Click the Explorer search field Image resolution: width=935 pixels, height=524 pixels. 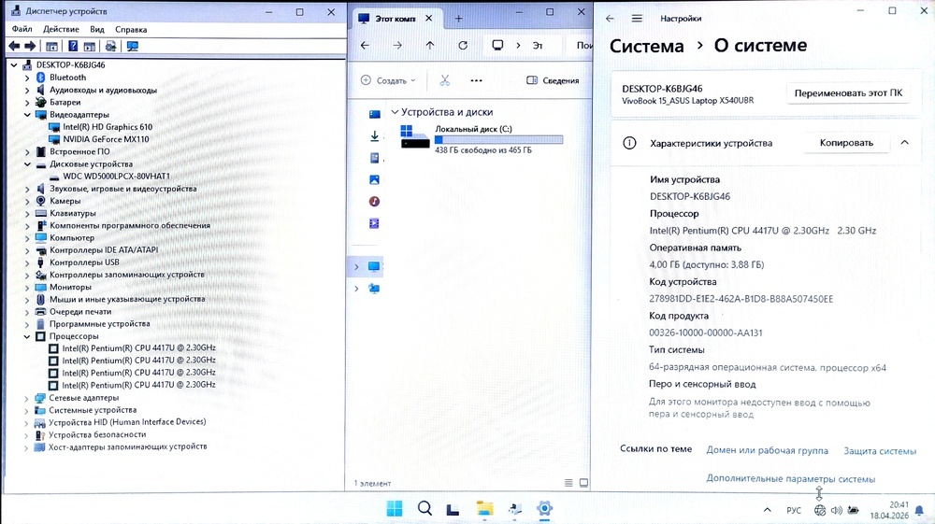[582, 45]
